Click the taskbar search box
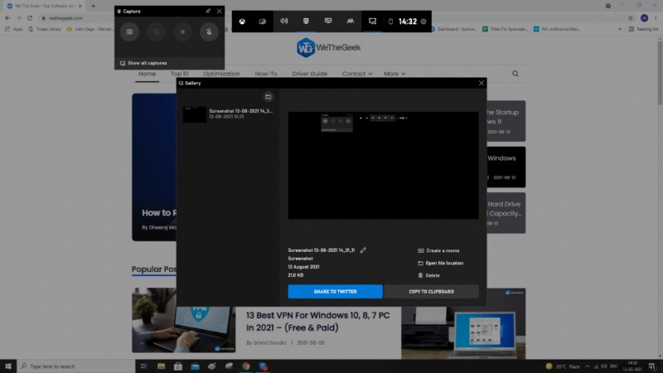Viewport: 663px width, 373px height. point(76,366)
